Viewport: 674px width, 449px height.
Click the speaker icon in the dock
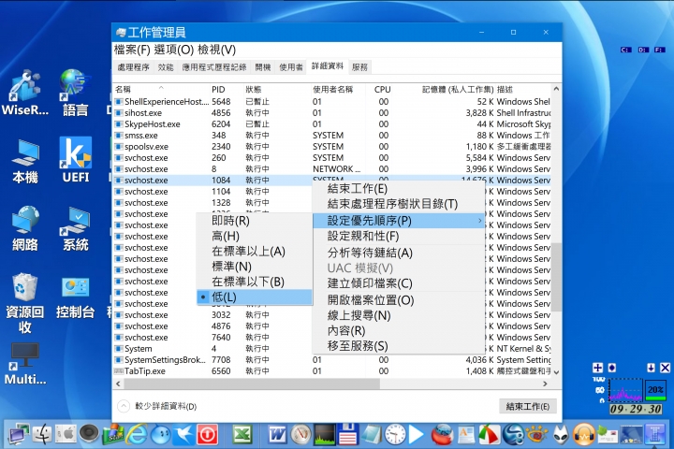(x=90, y=434)
